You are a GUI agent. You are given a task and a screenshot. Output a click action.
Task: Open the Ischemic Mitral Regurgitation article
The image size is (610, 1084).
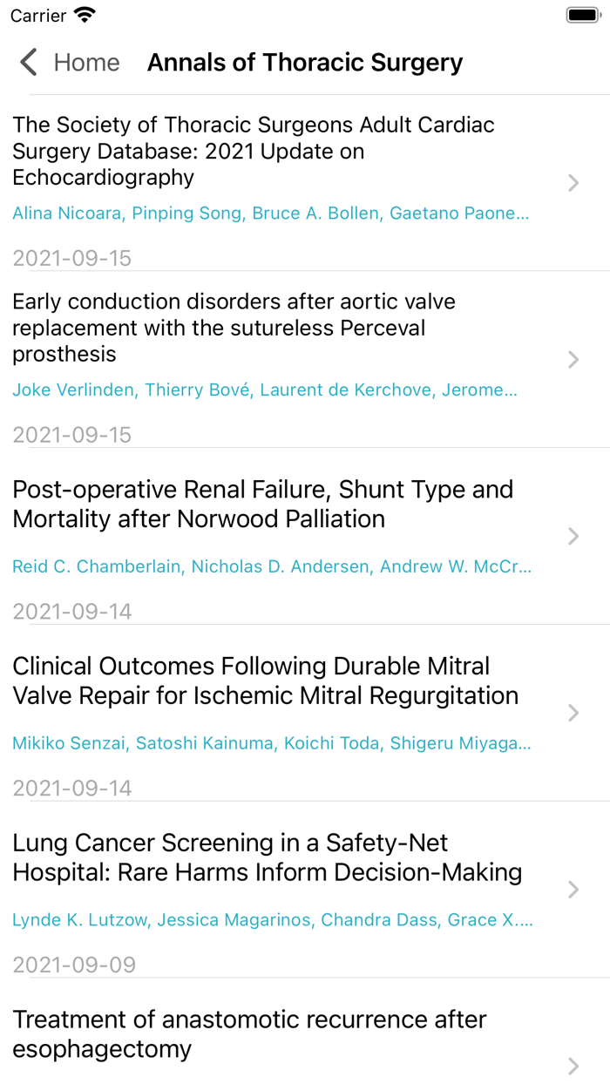265,681
